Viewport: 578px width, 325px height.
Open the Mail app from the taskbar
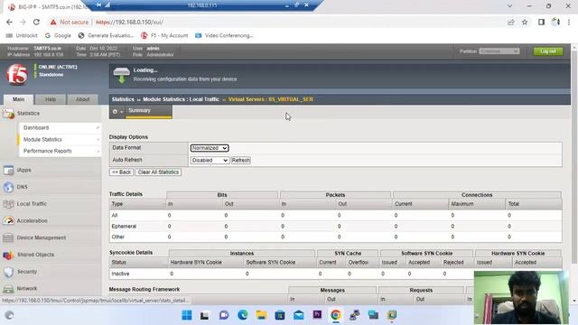coord(299,315)
